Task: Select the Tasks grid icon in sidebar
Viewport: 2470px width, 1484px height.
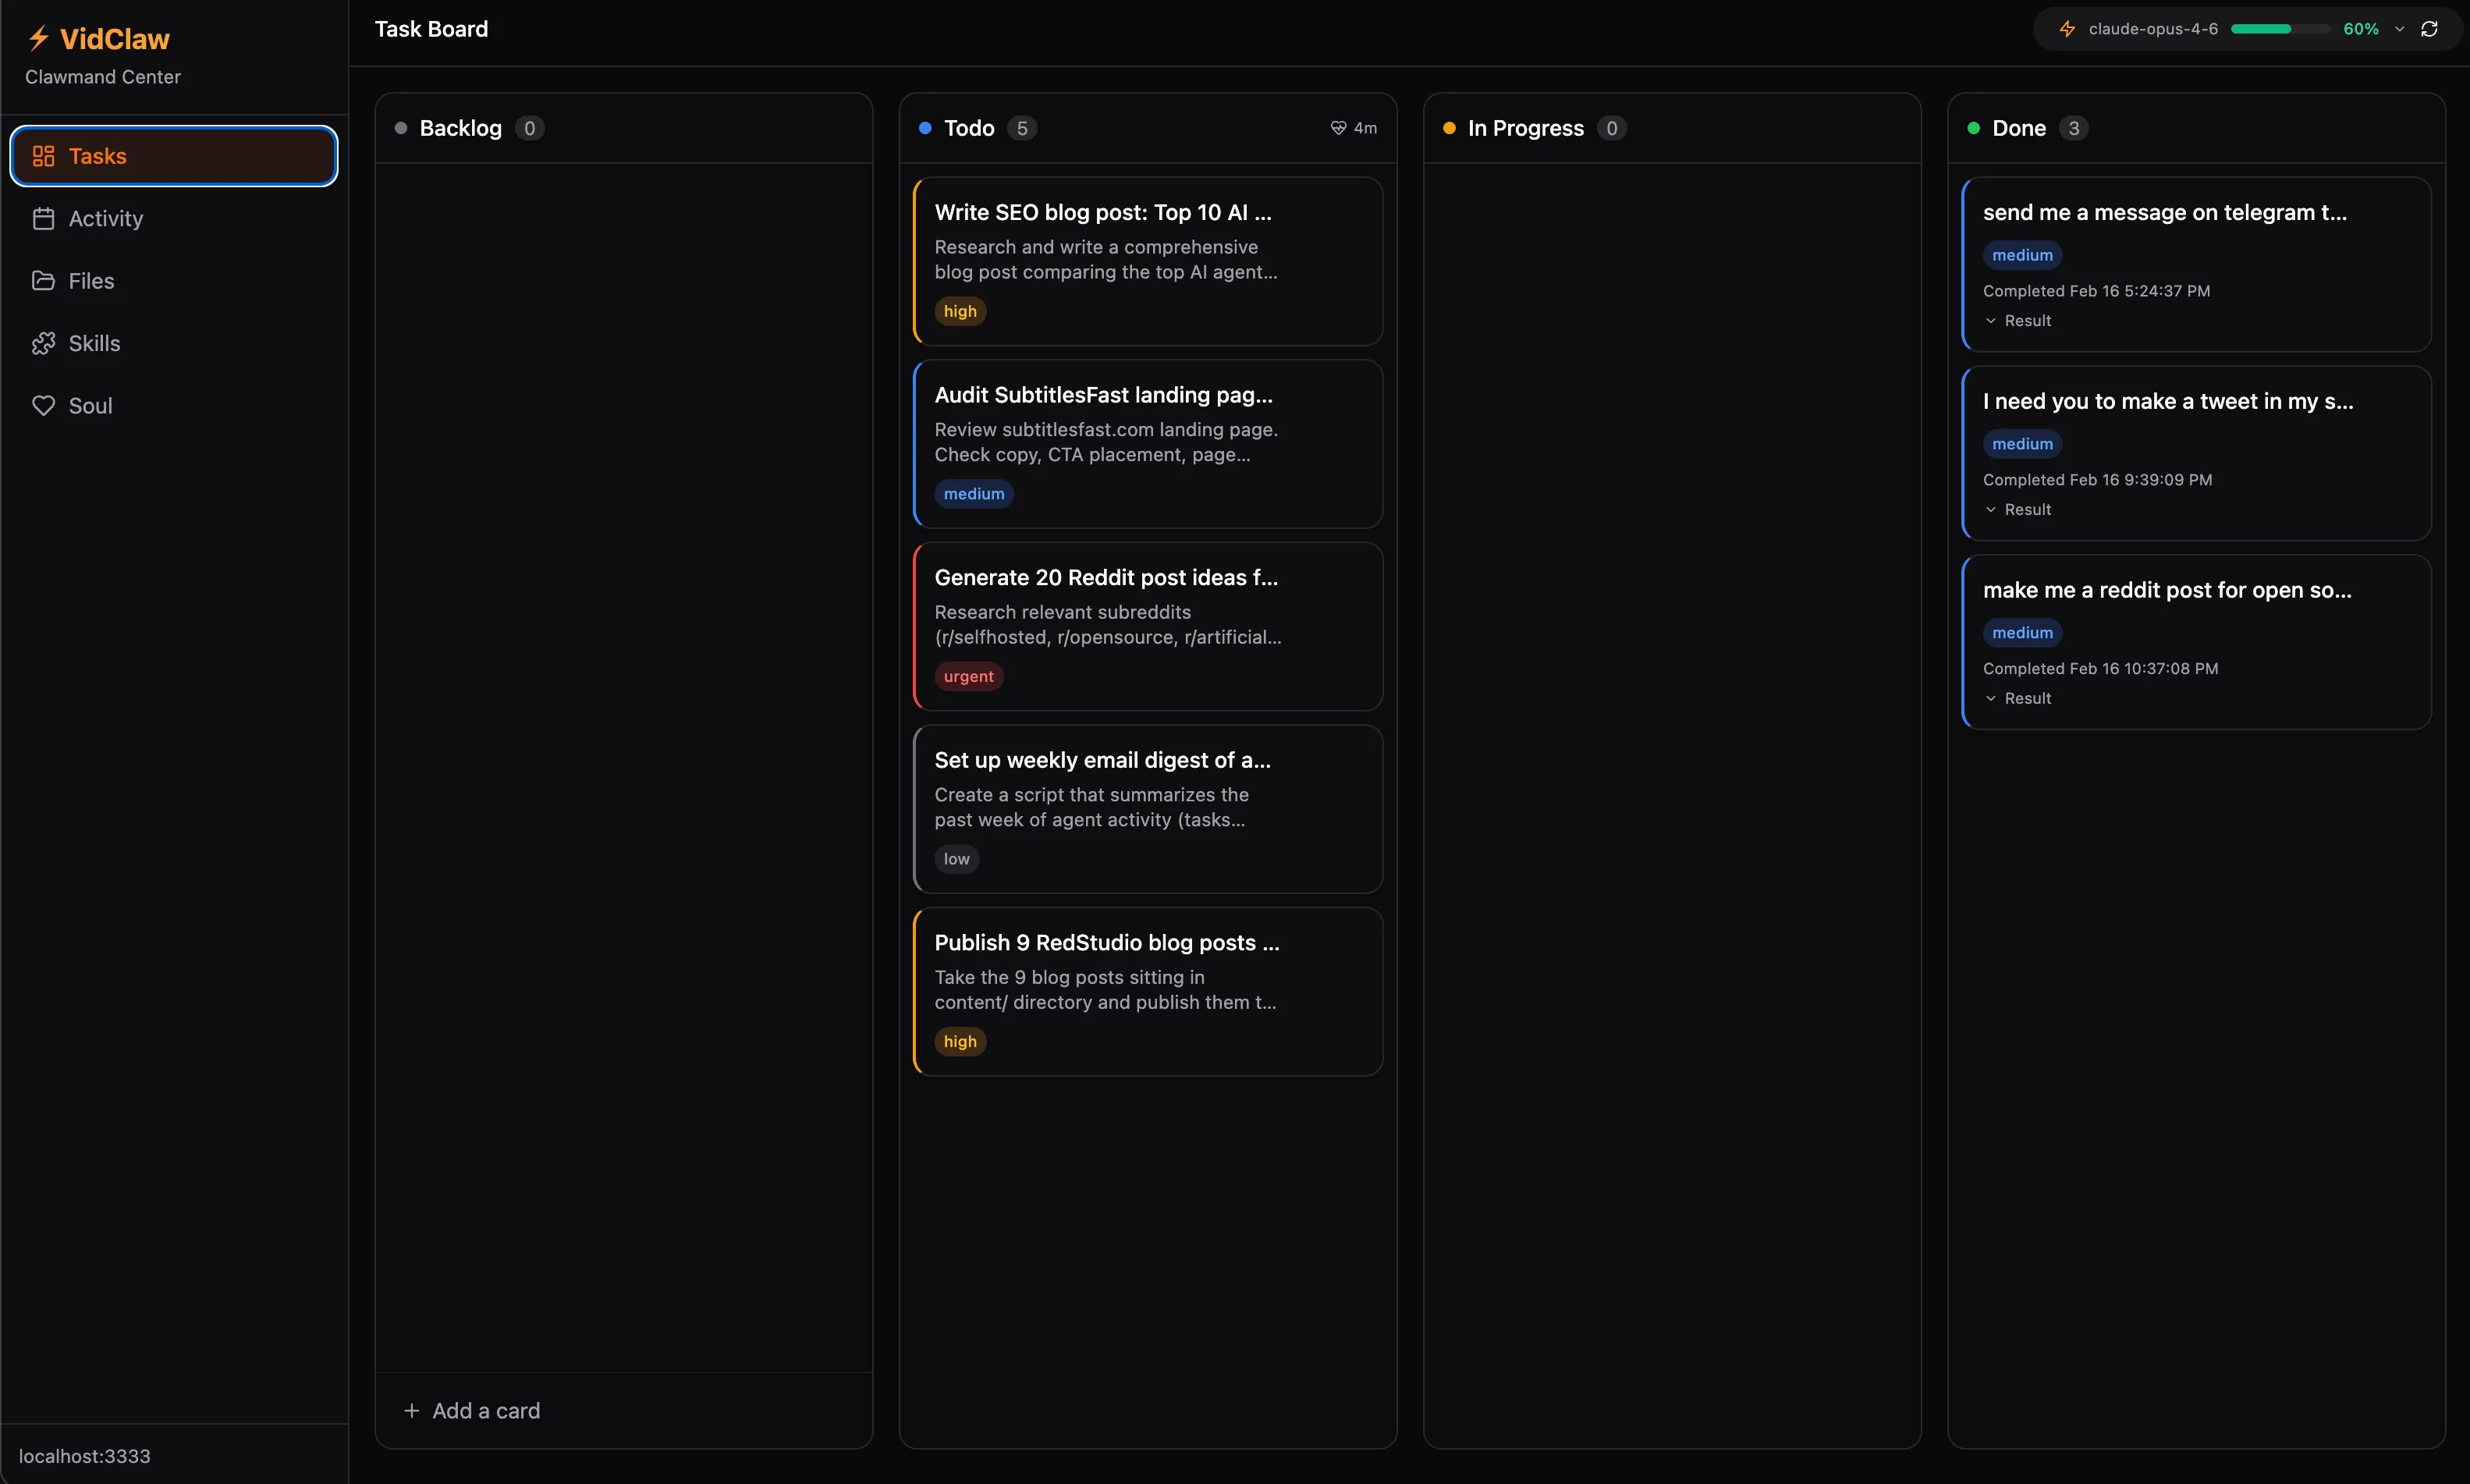Action: (x=44, y=155)
